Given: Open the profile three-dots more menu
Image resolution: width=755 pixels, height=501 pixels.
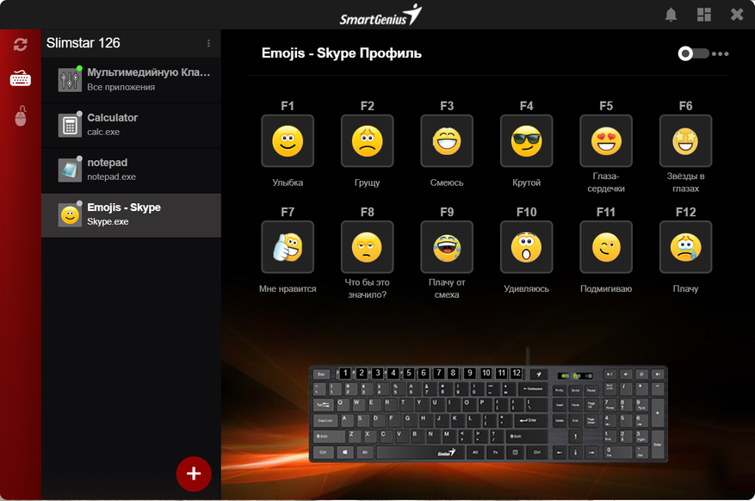Looking at the screenshot, I should (x=721, y=53).
